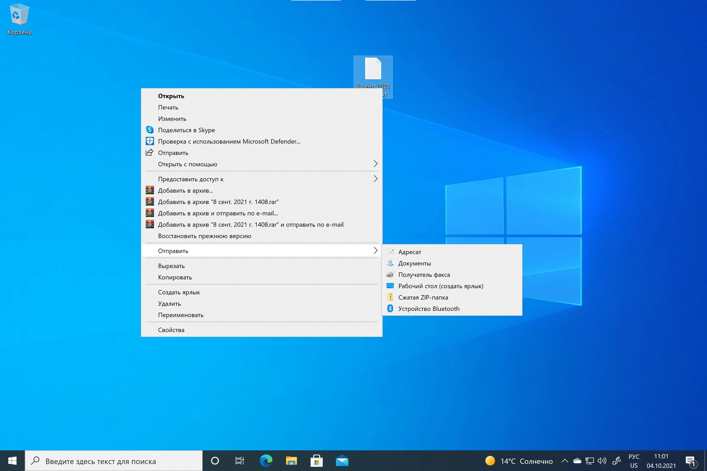
Task: Click the Skype icon in context menu
Action: 150,130
